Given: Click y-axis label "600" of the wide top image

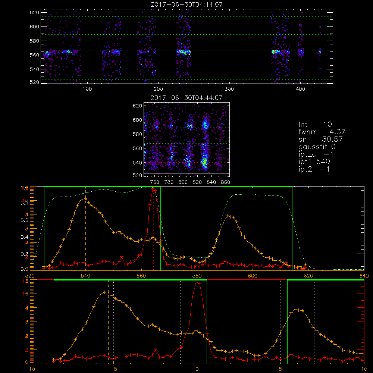Looking at the screenshot, I should tap(34, 26).
